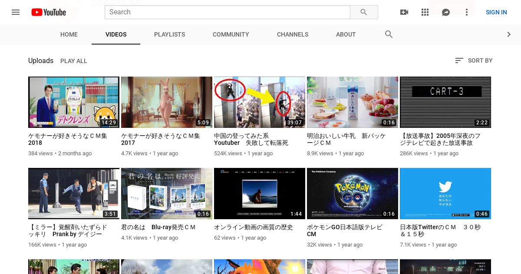Open title ポケモンGO日本語版テレビCM
The width and height of the screenshot is (521, 274).
(345, 231)
